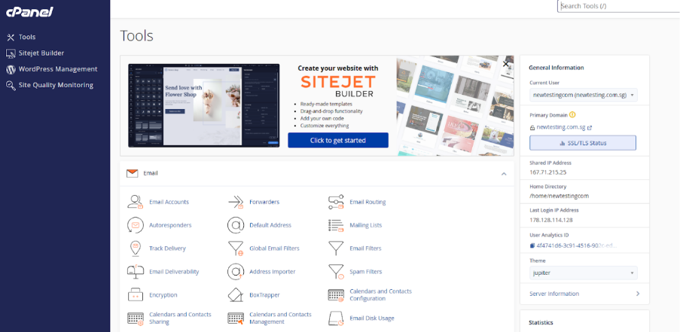
Task: Open the Encryption icon
Action: click(136, 294)
